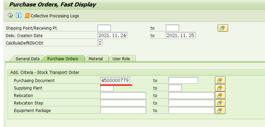Click the Relocation Step label
This screenshot has width=265, height=127.
28,103
